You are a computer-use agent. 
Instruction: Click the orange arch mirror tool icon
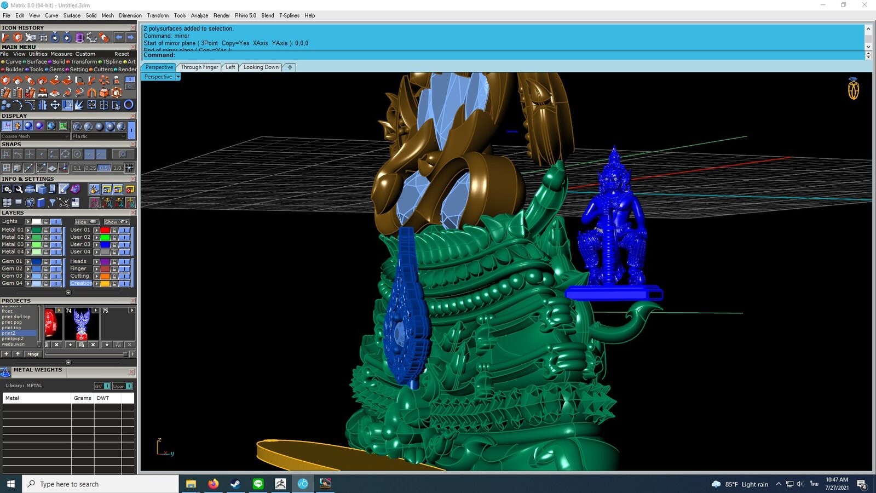pos(92,93)
